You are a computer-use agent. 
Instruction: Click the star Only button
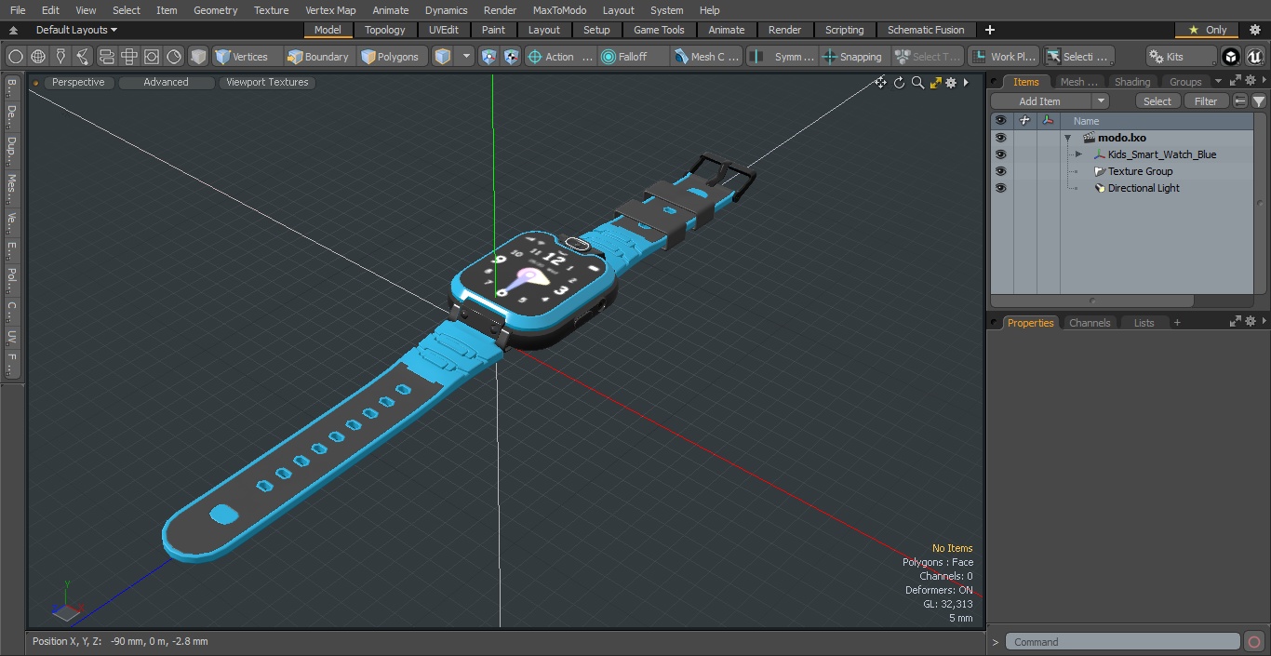click(x=1207, y=30)
